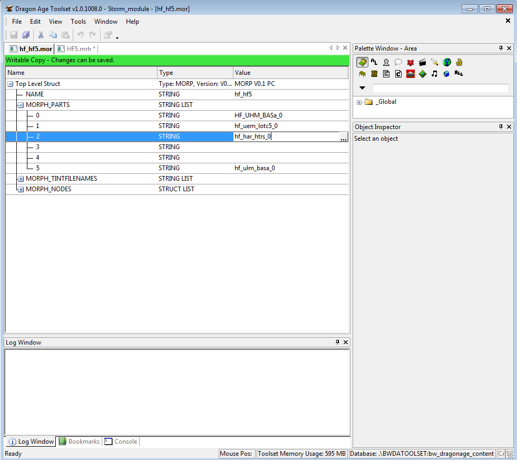Select the Map globe palette icon
517x460 pixels.
pos(447,62)
